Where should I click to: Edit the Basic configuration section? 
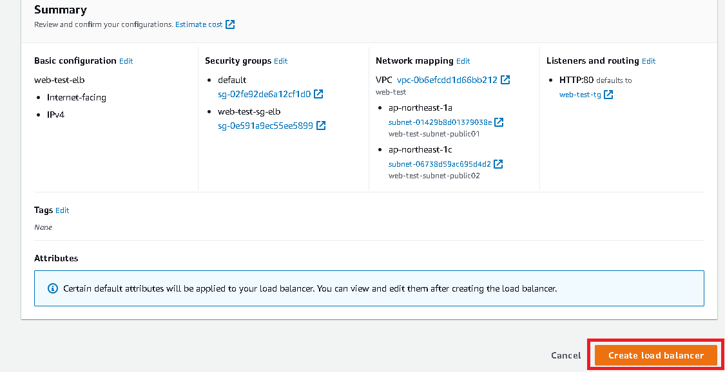[126, 61]
